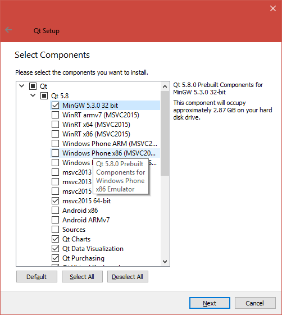Click the scrollbar down arrow
This screenshot has height=315, width=282.
tap(165, 261)
